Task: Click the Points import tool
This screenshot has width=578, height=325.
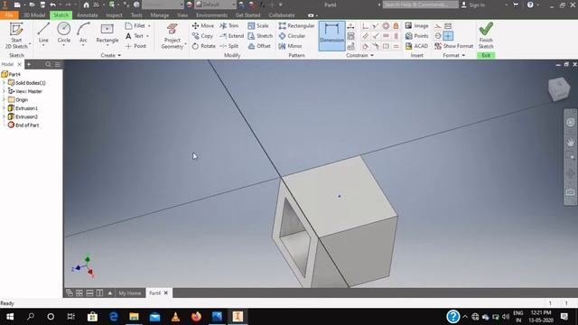Action: click(x=416, y=36)
